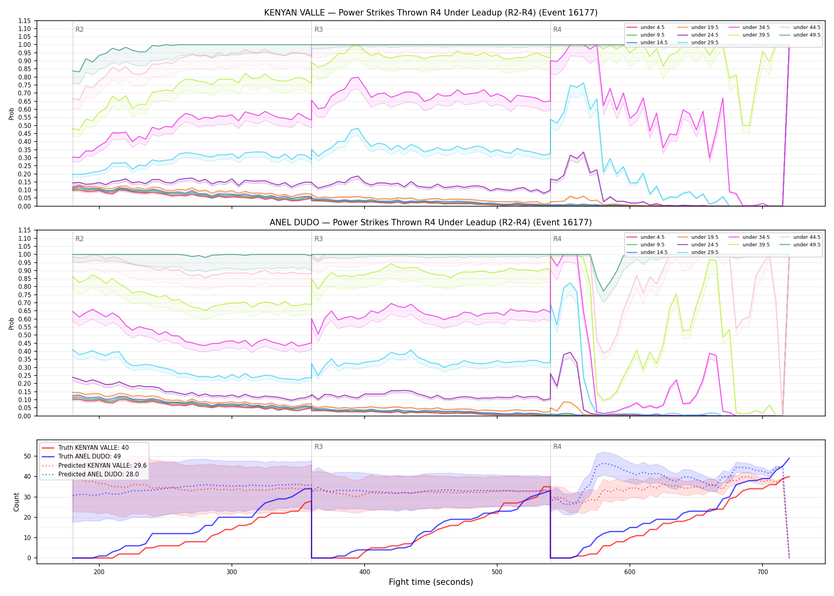Click the R3 round marker in the ANEL DUDO chart
Viewport: 834px width, 596px height.
pyautogui.click(x=319, y=239)
